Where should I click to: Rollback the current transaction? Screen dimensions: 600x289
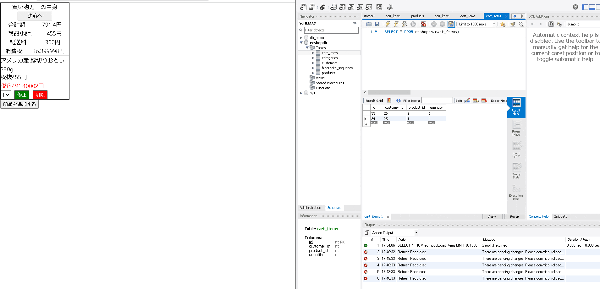click(x=442, y=24)
